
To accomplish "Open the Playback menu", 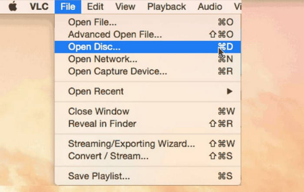I will coord(166,7).
